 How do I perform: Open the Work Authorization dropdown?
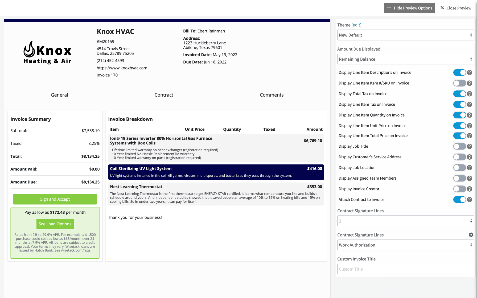click(405, 245)
